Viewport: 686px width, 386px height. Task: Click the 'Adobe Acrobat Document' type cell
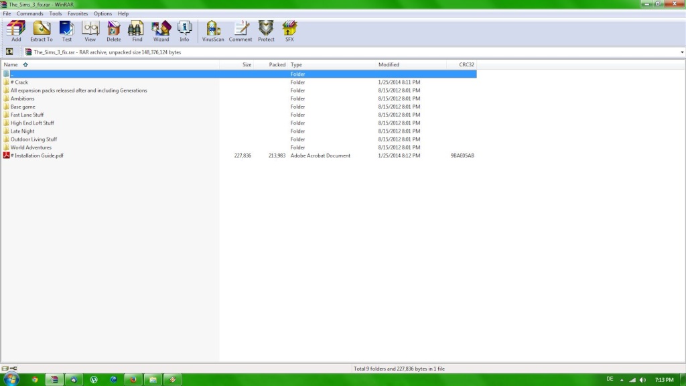320,155
